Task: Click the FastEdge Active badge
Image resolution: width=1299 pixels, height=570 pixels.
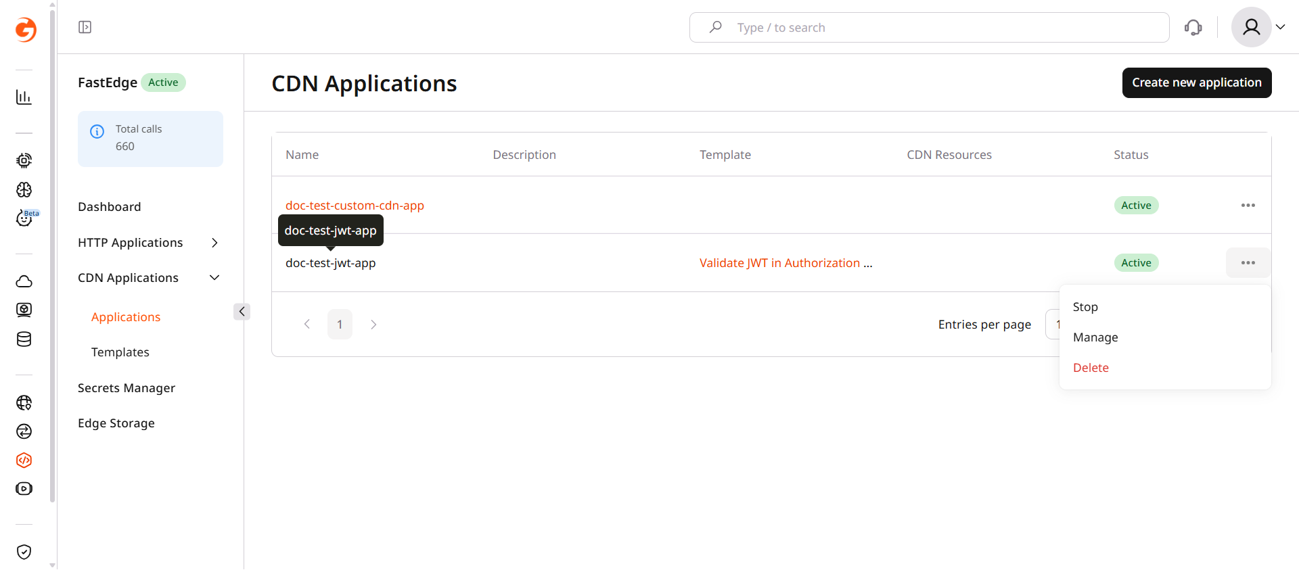Action: pos(163,82)
